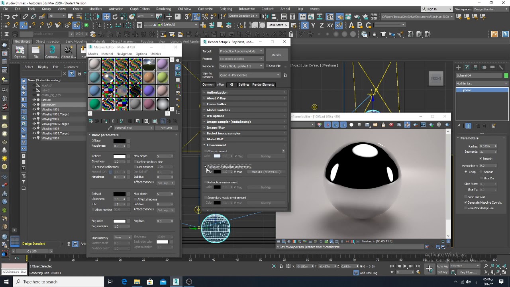Viewport: 510px width, 287px height.
Task: Click the Set Keys large plus button
Action: coord(429,269)
